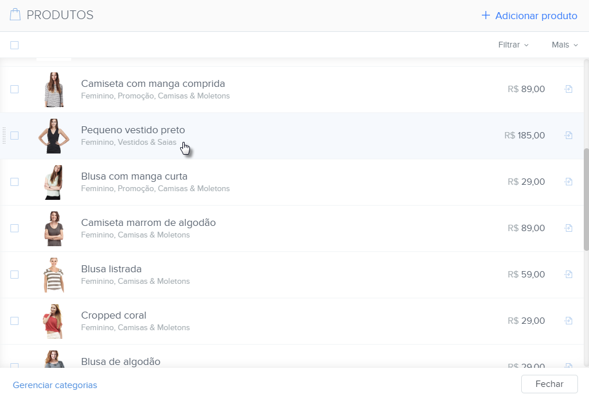
Task: Open the Camiseta marrom de algodão product
Action: coord(148,222)
